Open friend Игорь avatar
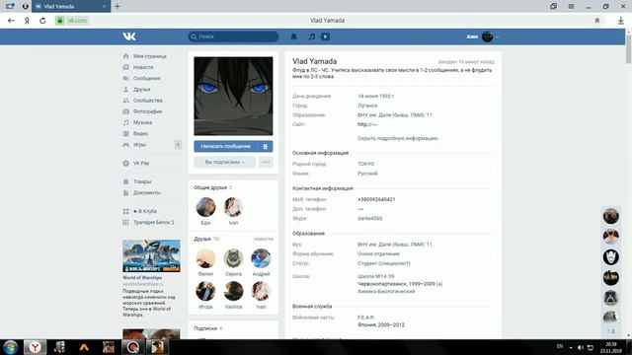Image resolution: width=632 pixels, height=355 pixels. pos(205,291)
